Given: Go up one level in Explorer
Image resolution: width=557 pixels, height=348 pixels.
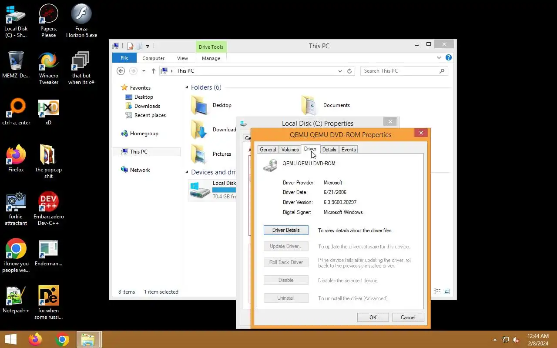Looking at the screenshot, I should (x=153, y=71).
